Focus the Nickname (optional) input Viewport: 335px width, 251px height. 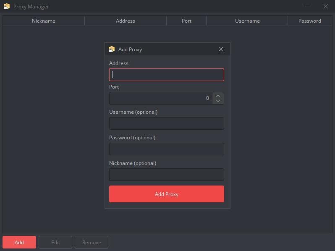(x=167, y=175)
